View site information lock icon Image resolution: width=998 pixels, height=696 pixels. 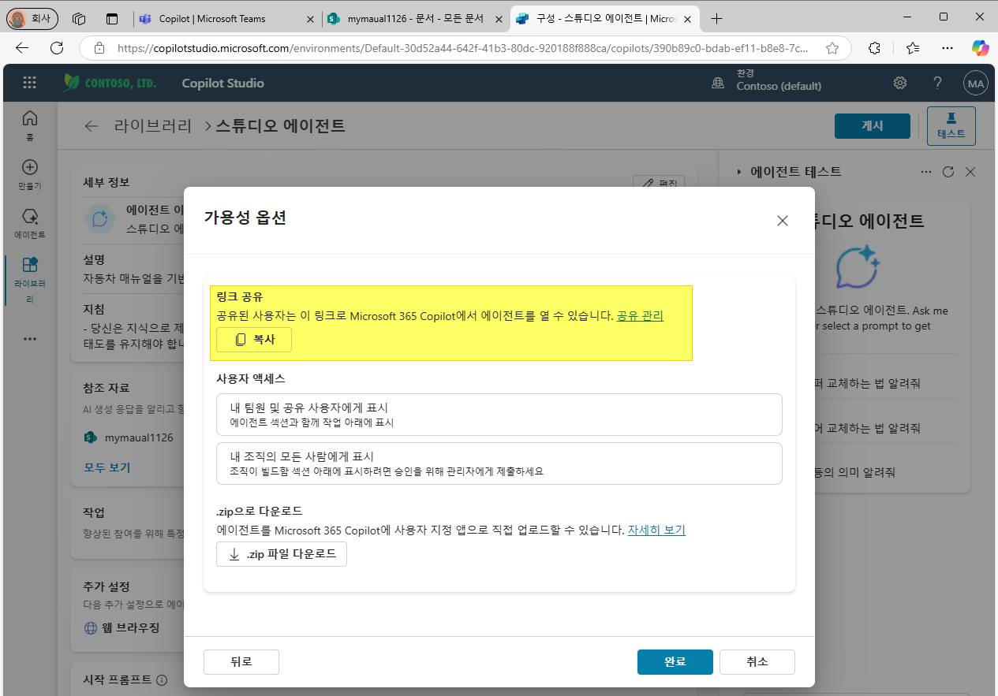click(x=99, y=48)
